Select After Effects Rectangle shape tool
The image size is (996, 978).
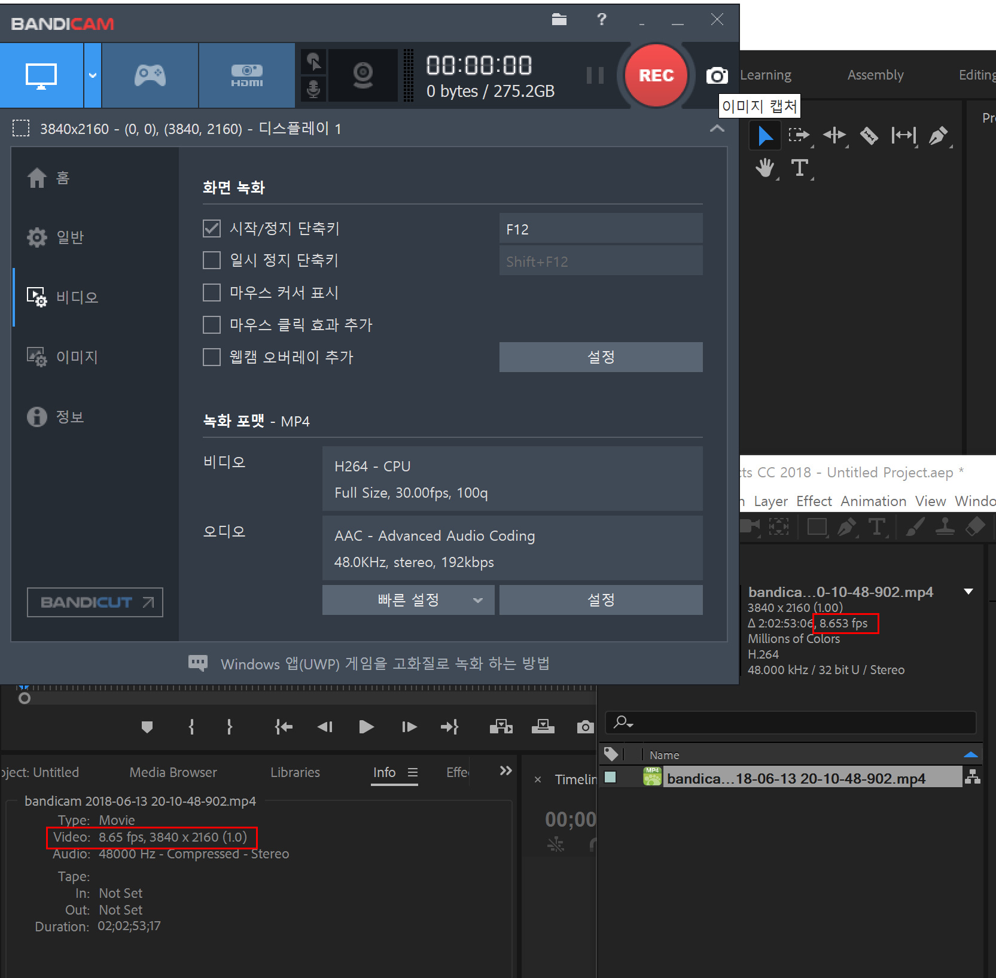[817, 527]
